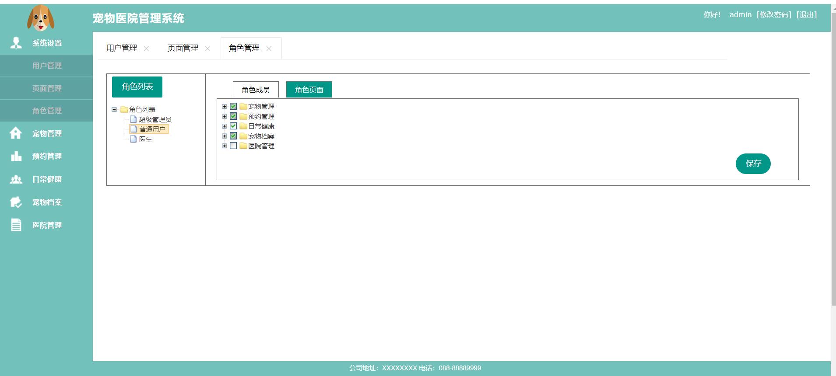Viewport: 836px width, 376px height.
Task: Click the 医院管理 document icon
Action: click(x=16, y=225)
